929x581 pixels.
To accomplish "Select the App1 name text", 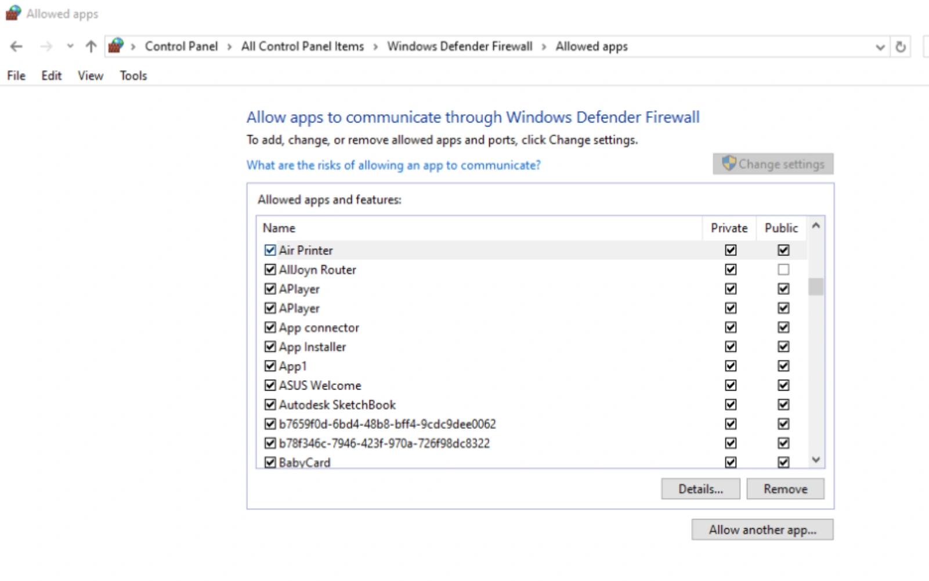I will coord(292,366).
